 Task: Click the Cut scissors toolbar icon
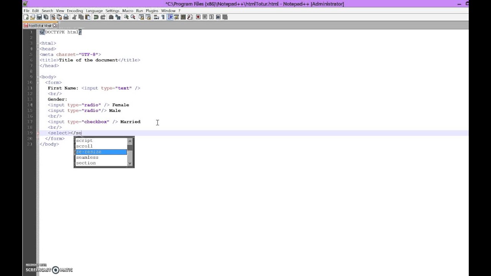(74, 17)
